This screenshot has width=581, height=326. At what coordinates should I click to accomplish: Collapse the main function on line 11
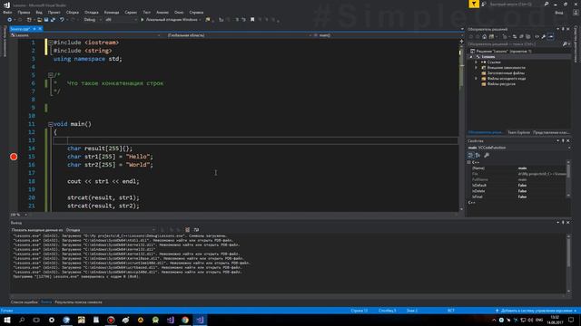(51, 124)
